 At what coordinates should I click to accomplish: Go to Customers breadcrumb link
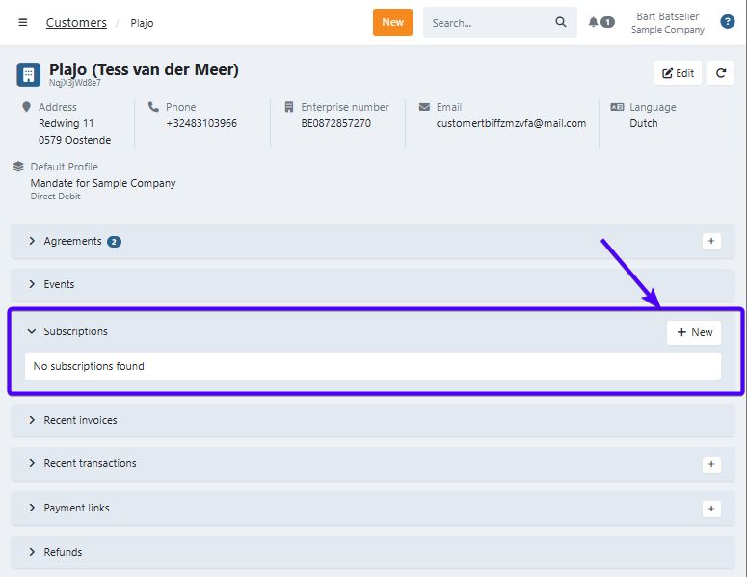pyautogui.click(x=76, y=22)
